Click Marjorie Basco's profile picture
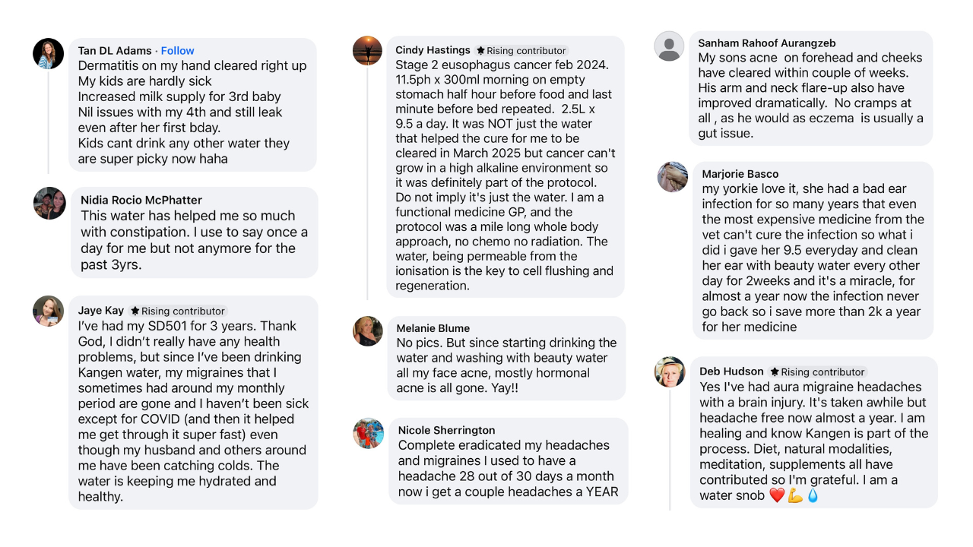 click(x=673, y=177)
